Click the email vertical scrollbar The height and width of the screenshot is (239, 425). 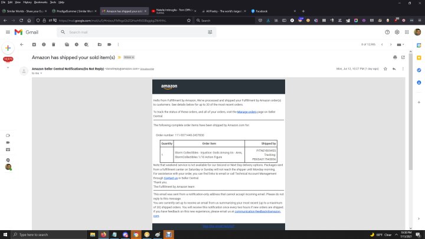point(410,111)
